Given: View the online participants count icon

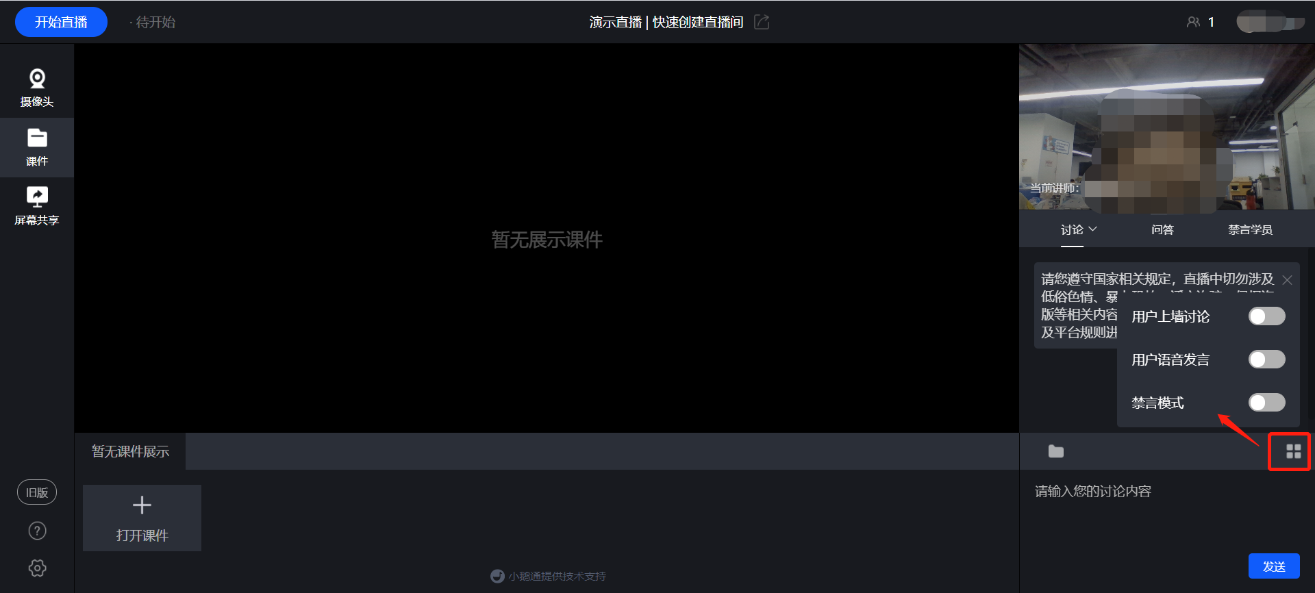Looking at the screenshot, I should (x=1193, y=22).
